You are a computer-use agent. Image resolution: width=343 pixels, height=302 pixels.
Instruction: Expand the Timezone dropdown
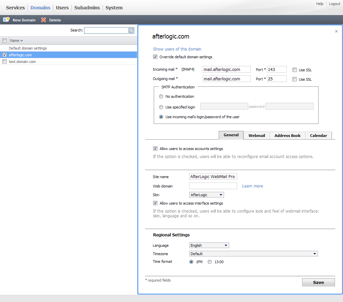(253, 254)
